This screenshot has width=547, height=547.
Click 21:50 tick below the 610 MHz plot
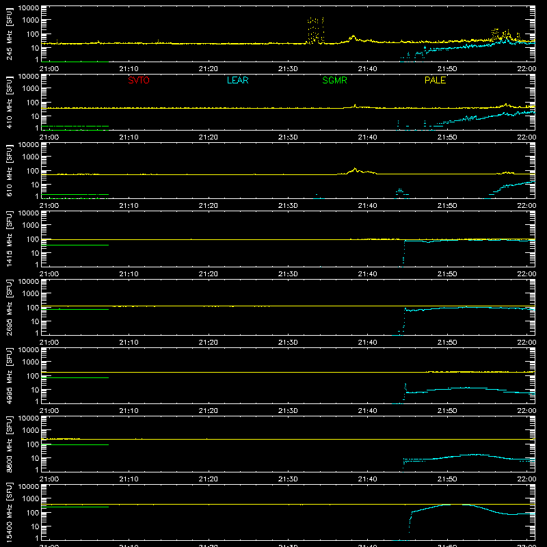click(x=447, y=206)
